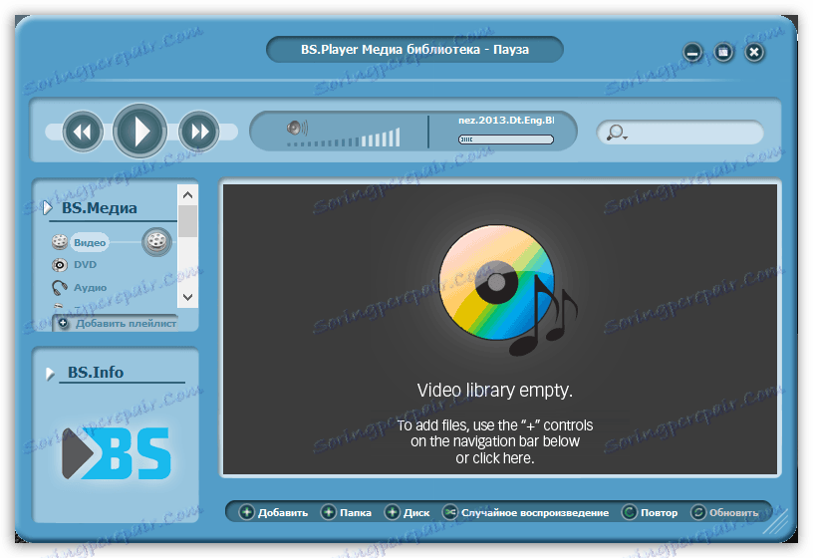Click the 'or click here' text
Image resolution: width=813 pixels, height=558 pixels.
click(494, 458)
